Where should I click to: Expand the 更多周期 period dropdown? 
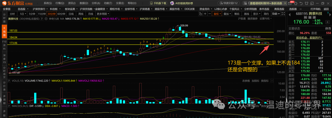point(103,14)
